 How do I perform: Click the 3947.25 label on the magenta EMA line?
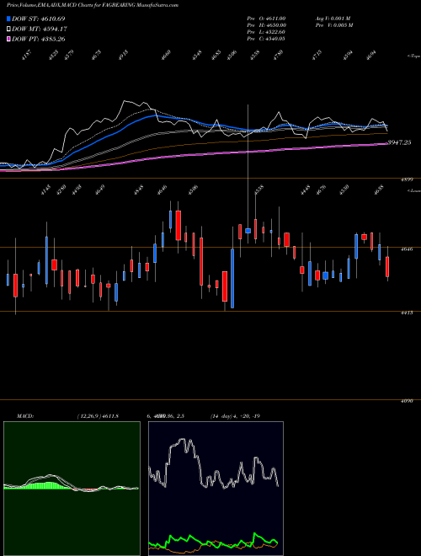click(399, 142)
